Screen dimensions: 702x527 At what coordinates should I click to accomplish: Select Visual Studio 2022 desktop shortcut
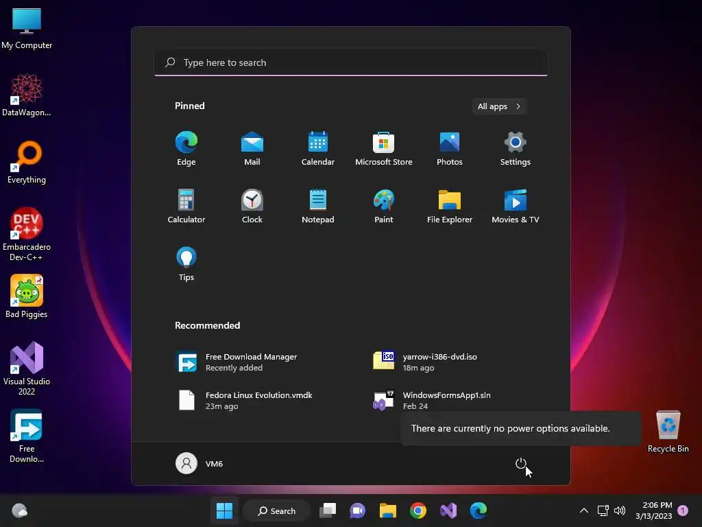click(27, 368)
